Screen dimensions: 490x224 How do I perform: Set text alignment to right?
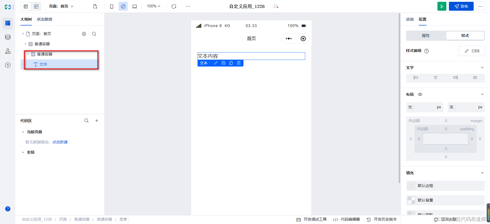pyautogui.click(x=456, y=78)
